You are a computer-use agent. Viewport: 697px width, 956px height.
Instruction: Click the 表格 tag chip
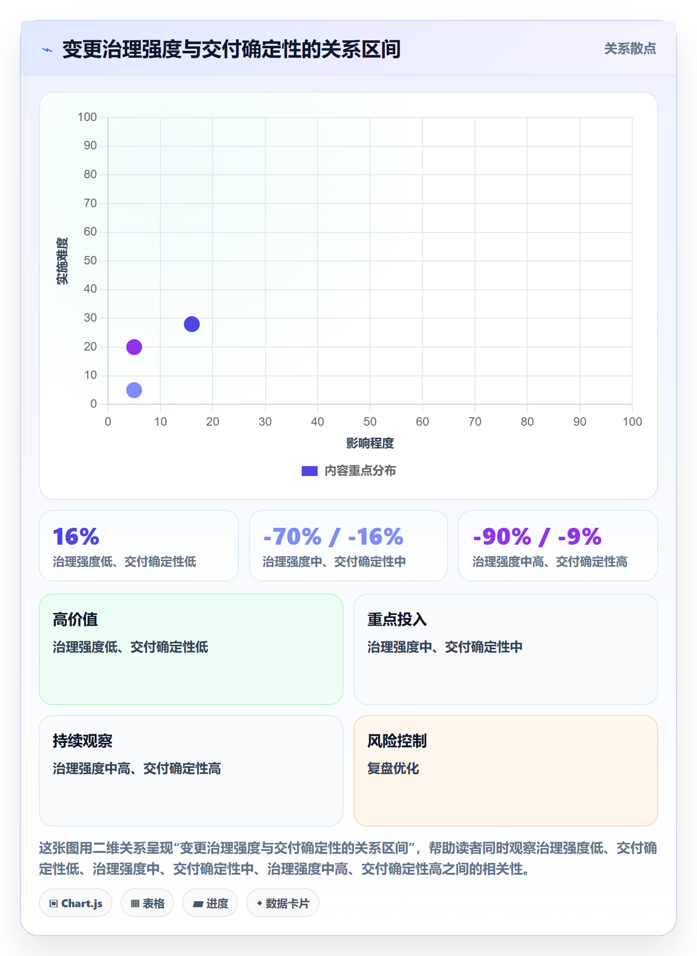(x=147, y=903)
